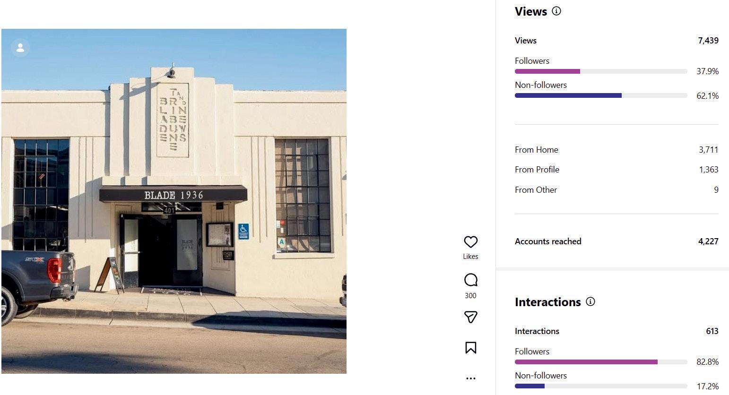This screenshot has width=729, height=395.
Task: Click the bold Views row label
Action: [526, 41]
